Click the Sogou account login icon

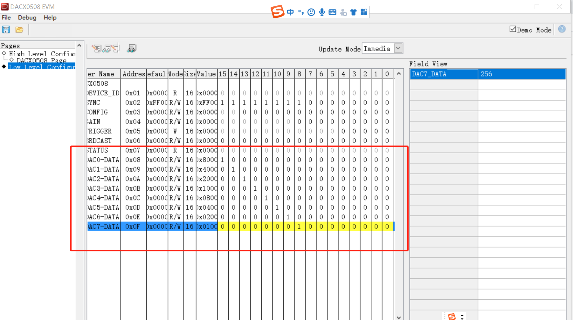343,12
